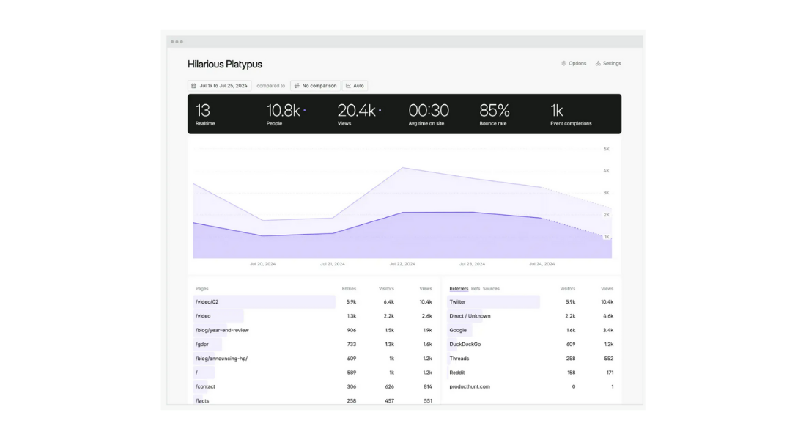Viewport: 806px width, 440px height.
Task: Click the DuckDuckGo referrer row
Action: pos(464,344)
